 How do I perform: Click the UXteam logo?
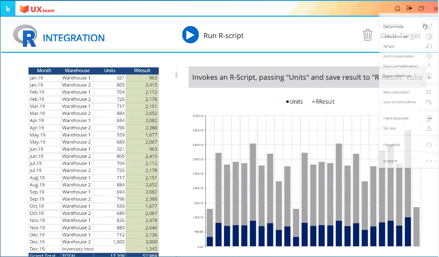(x=37, y=9)
